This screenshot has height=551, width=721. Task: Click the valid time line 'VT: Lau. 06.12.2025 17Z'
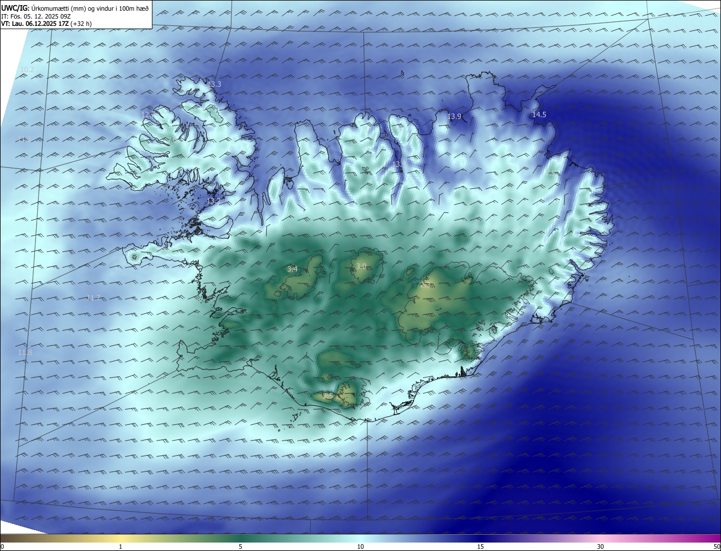[35, 24]
